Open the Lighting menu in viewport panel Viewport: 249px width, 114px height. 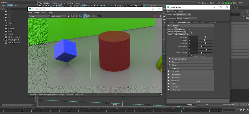tap(55, 3)
